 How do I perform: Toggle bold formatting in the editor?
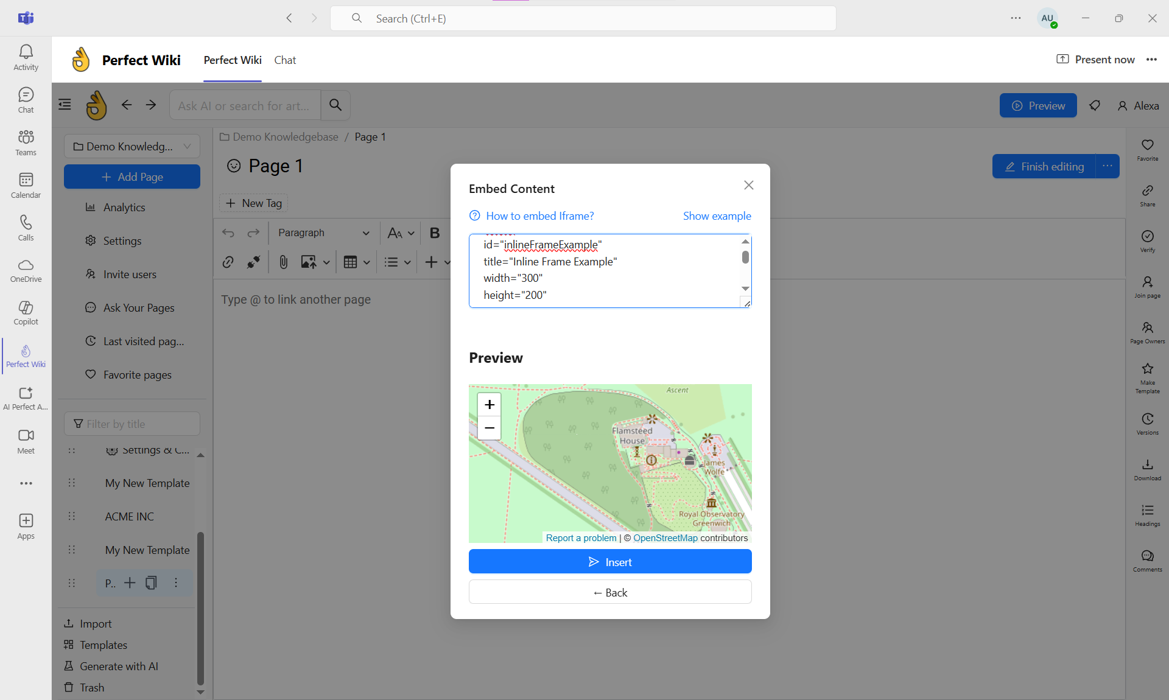click(434, 233)
